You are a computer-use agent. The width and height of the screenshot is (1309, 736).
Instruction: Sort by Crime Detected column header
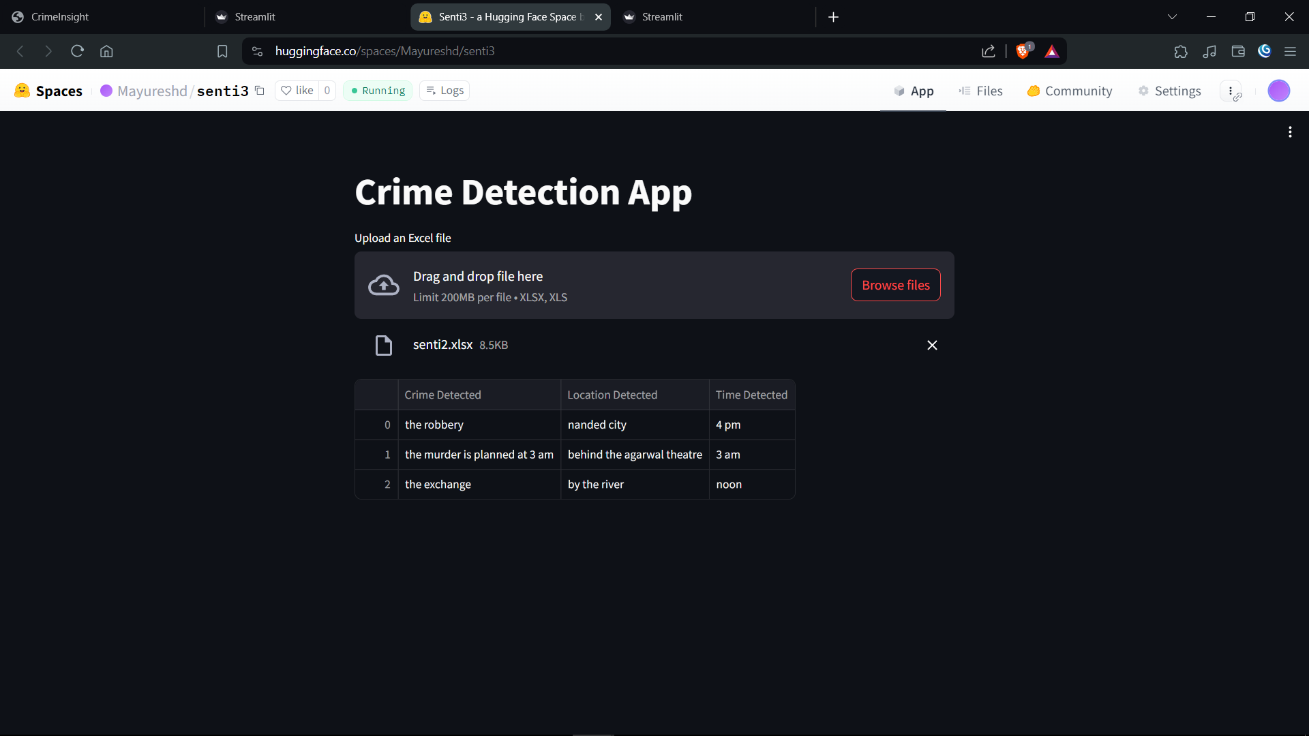click(442, 395)
